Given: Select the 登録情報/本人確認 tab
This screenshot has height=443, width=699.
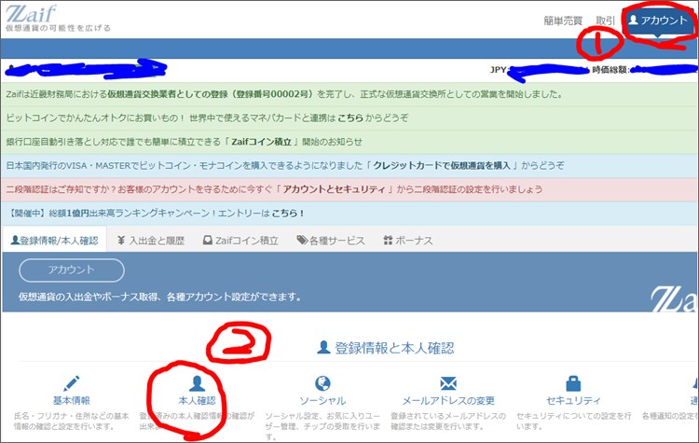Looking at the screenshot, I should (54, 241).
